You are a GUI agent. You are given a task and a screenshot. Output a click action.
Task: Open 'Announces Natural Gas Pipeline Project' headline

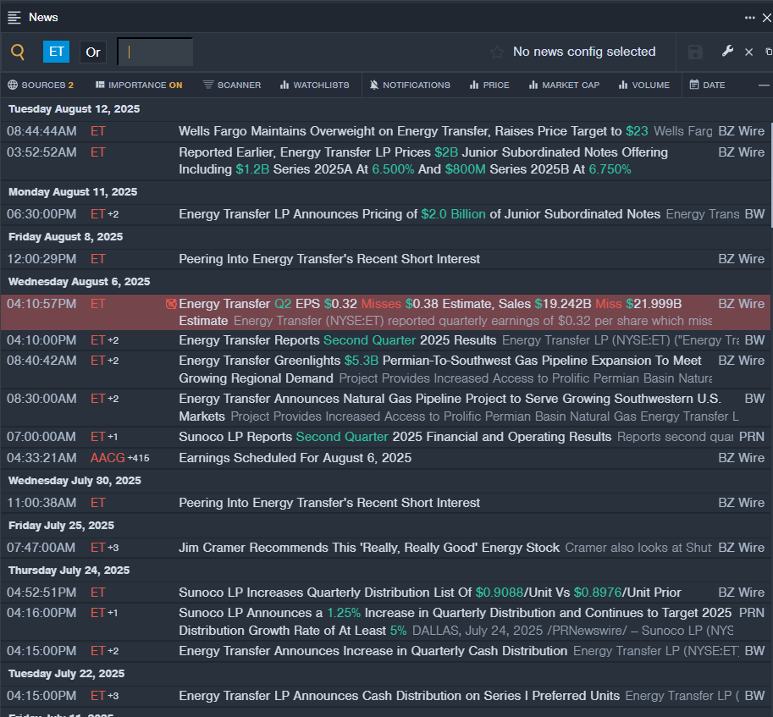pyautogui.click(x=450, y=407)
